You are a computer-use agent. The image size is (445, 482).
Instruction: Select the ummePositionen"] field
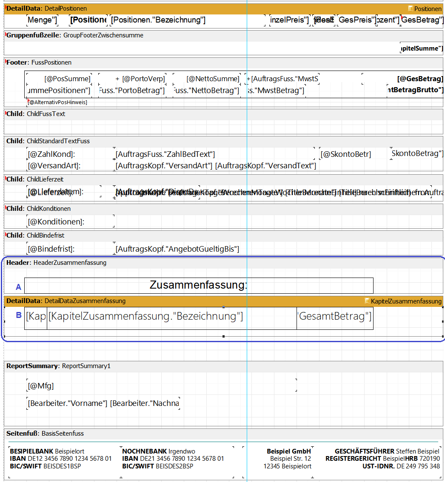click(59, 91)
